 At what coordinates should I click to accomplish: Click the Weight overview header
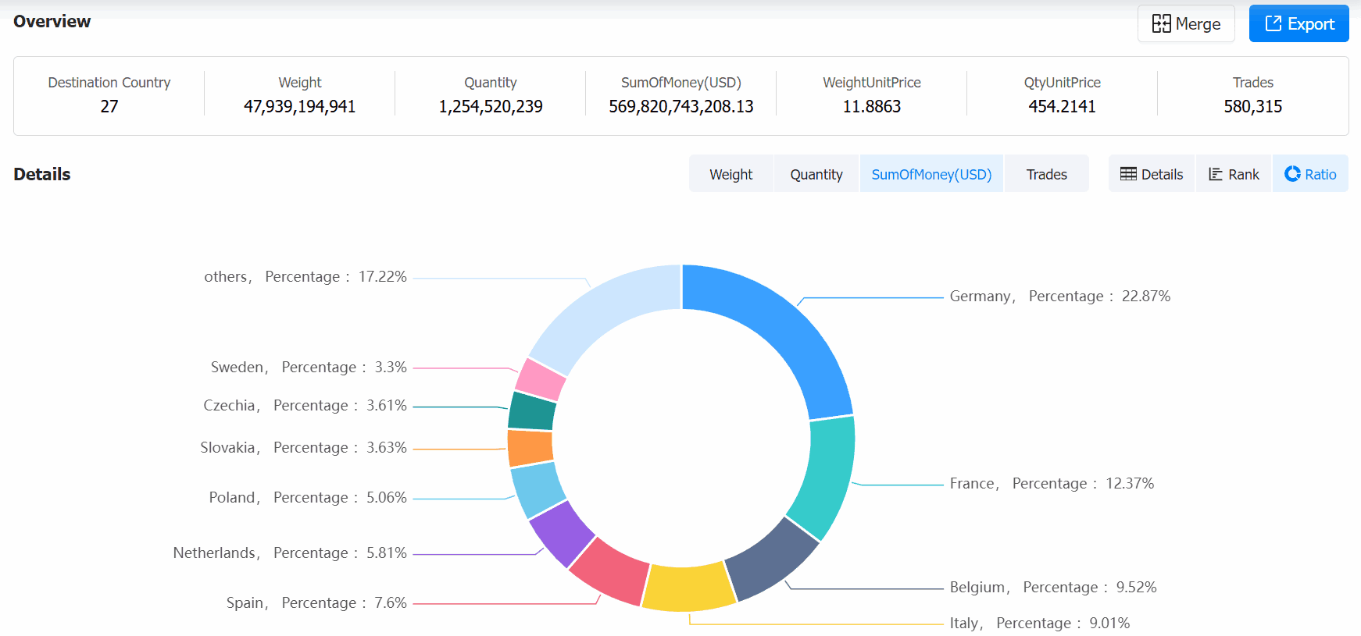click(x=300, y=83)
